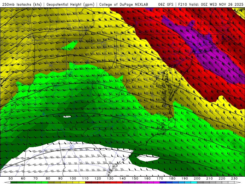Select the 90 kt scale label
Image resolution: width=245 pixels, height=184 pixels.
(60, 178)
